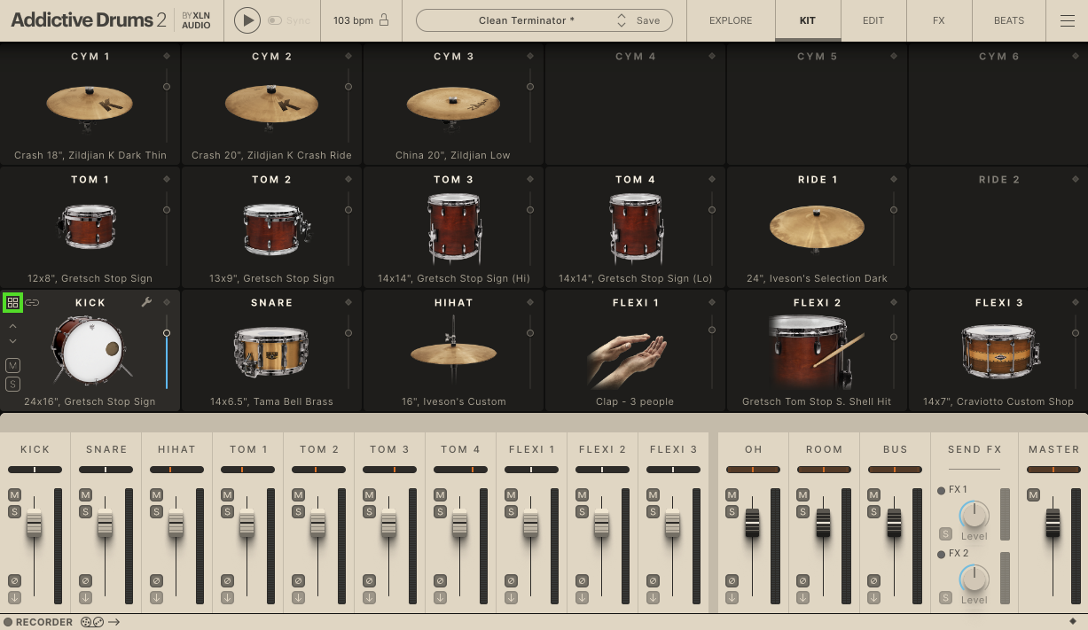Click the 103 bpm tempo display
The image size is (1088, 630).
[352, 20]
